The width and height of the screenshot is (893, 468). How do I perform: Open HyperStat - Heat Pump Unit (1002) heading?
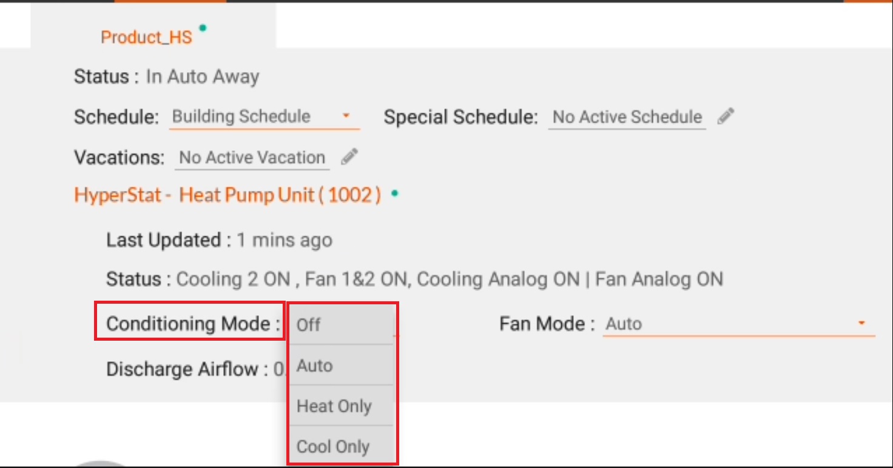point(227,195)
